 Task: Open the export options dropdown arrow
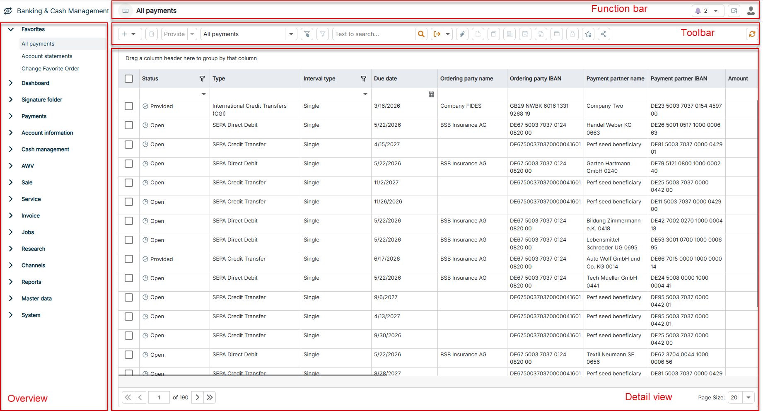pos(448,34)
